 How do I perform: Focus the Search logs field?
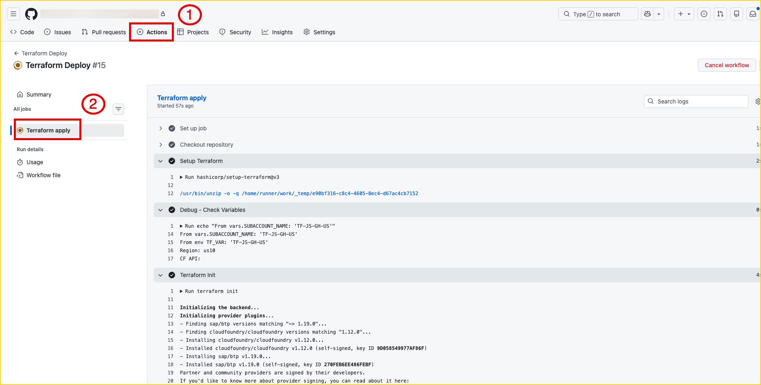(x=696, y=101)
